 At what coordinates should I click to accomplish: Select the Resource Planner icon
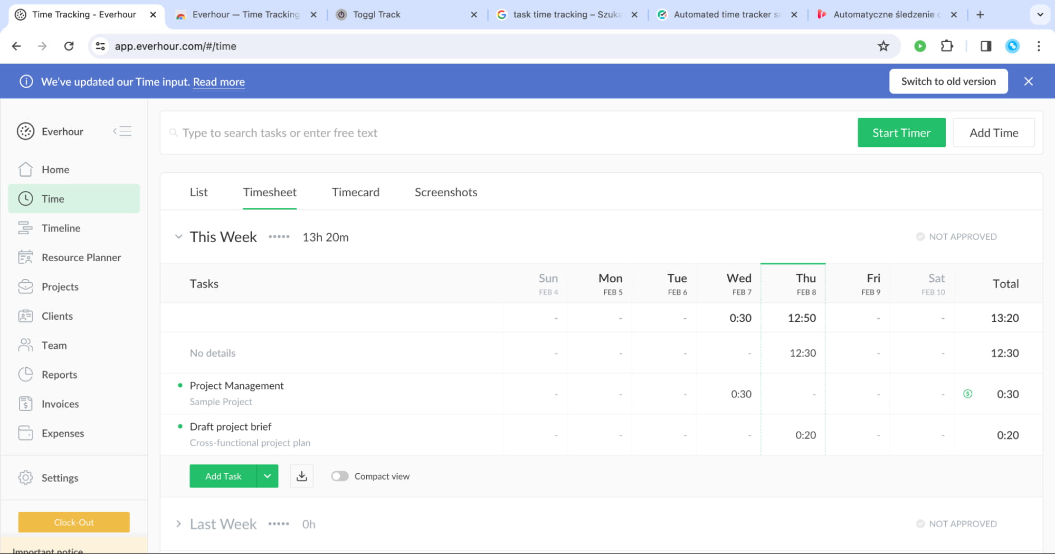[25, 257]
